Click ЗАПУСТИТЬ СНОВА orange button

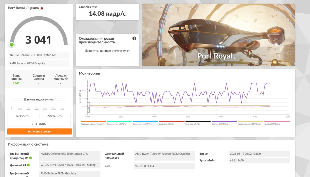pyautogui.click(x=40, y=131)
